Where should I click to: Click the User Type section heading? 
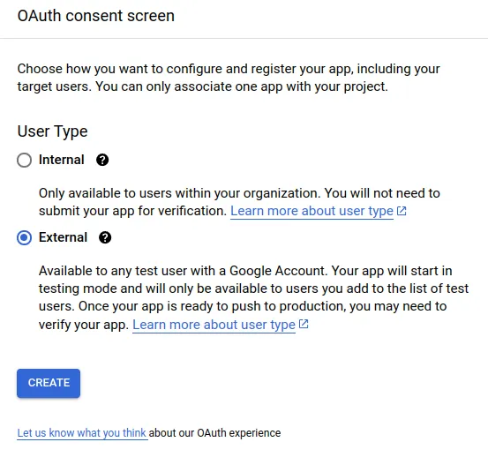point(53,131)
